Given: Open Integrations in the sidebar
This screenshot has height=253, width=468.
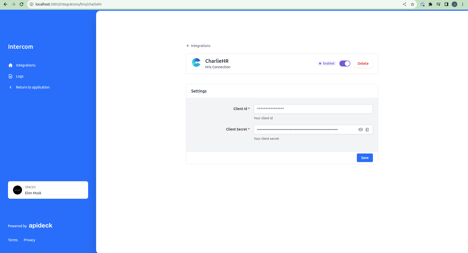Looking at the screenshot, I should click(x=26, y=65).
